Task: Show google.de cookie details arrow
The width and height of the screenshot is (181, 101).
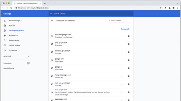Action: [x=121, y=68]
